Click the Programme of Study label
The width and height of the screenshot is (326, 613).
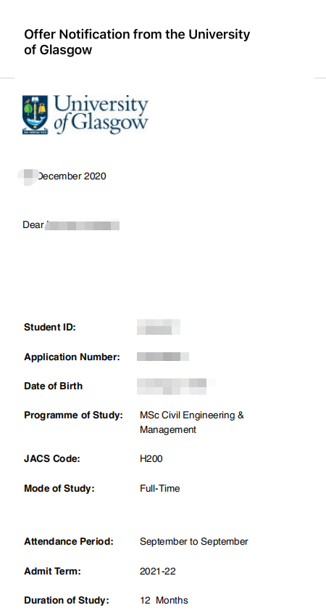[x=73, y=415]
